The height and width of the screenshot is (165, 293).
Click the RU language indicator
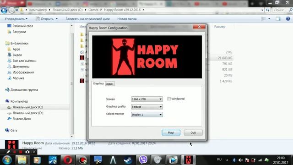click(219, 159)
